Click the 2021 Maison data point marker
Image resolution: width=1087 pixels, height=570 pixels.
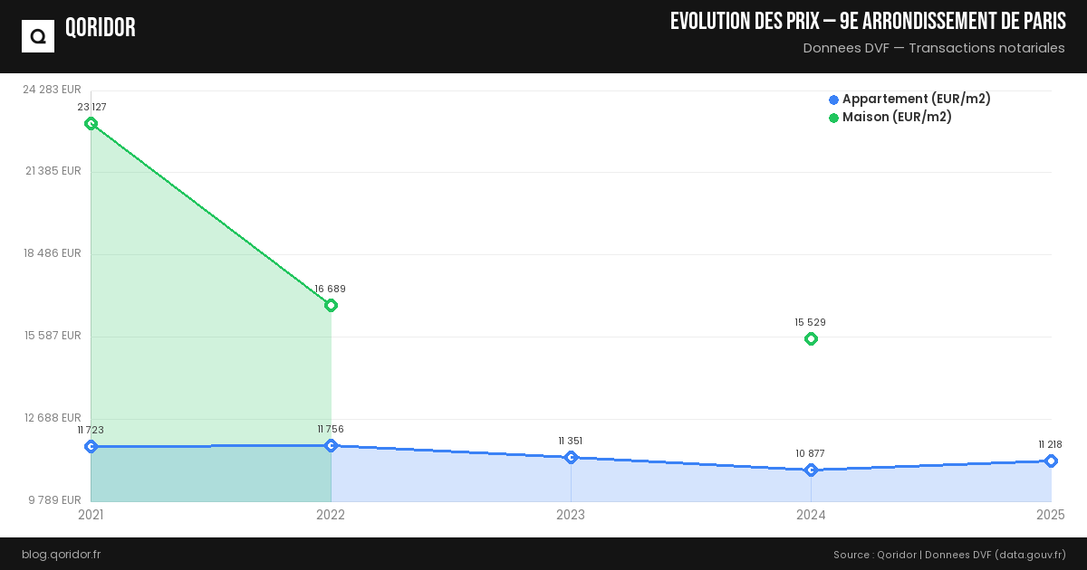[91, 123]
